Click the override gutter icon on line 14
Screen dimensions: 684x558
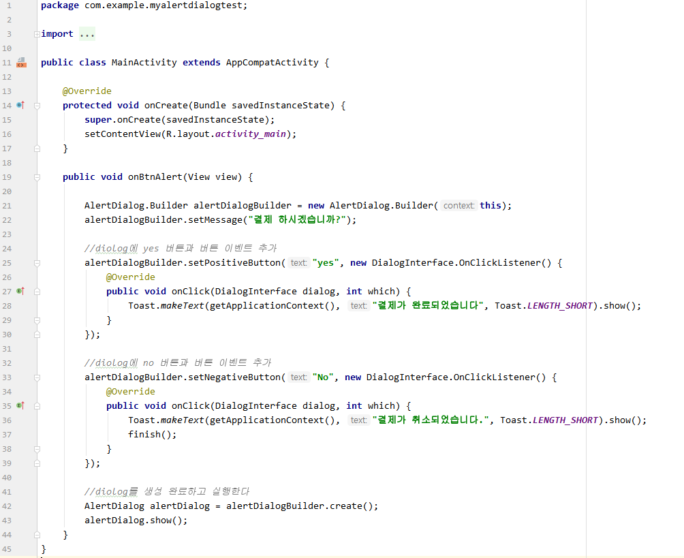click(20, 105)
